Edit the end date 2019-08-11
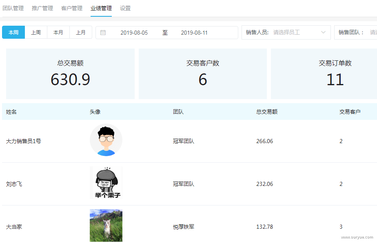The image size is (377, 243). tap(194, 33)
